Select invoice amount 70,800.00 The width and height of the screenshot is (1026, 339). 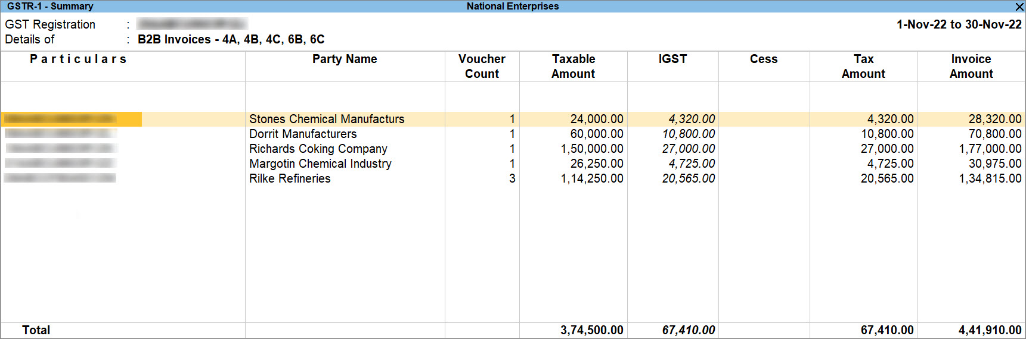[995, 134]
